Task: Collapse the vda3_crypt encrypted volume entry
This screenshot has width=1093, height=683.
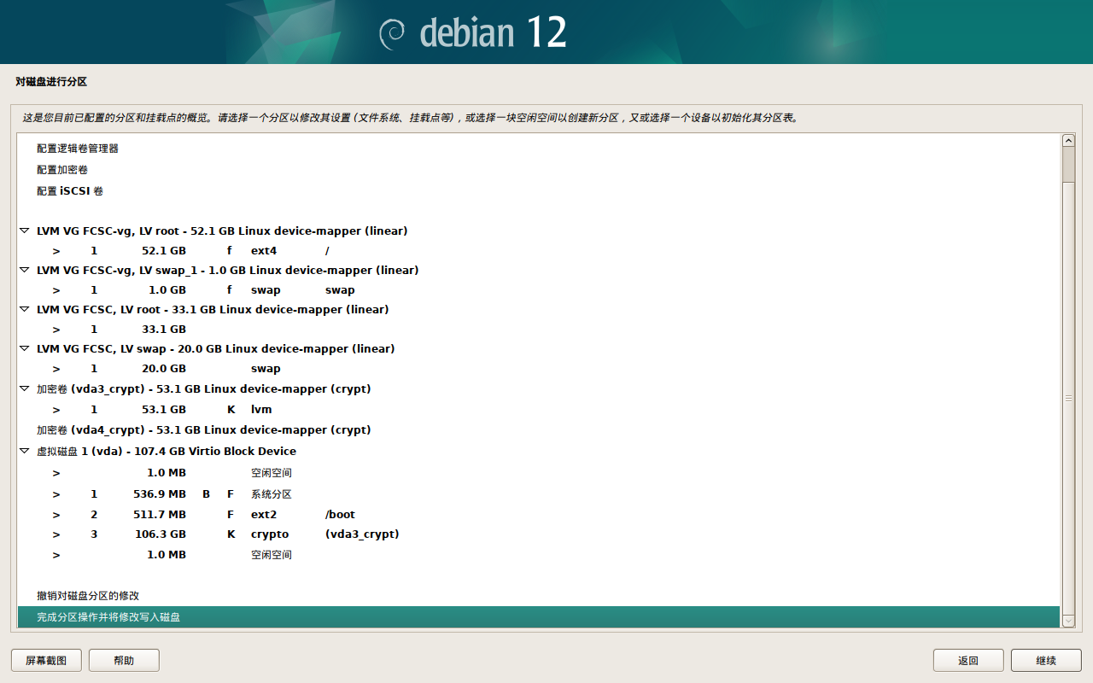Action: tap(24, 389)
